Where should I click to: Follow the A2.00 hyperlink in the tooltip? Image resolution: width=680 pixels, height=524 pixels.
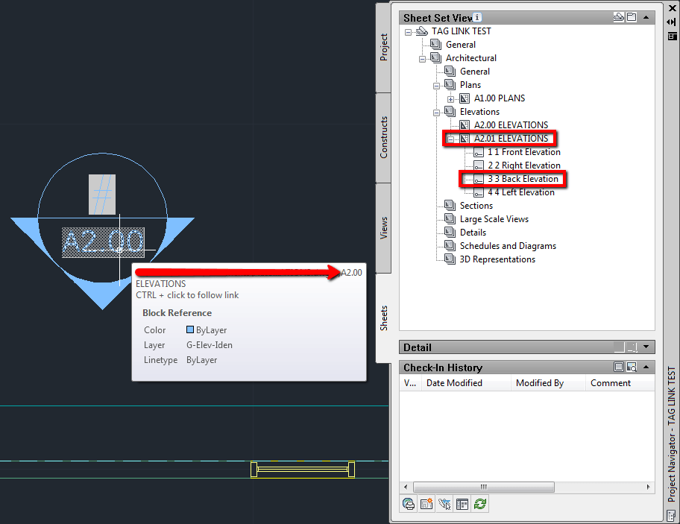click(350, 273)
